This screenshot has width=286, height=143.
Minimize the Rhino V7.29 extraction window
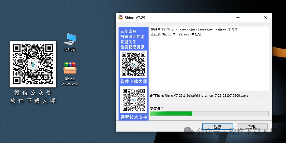(238, 17)
